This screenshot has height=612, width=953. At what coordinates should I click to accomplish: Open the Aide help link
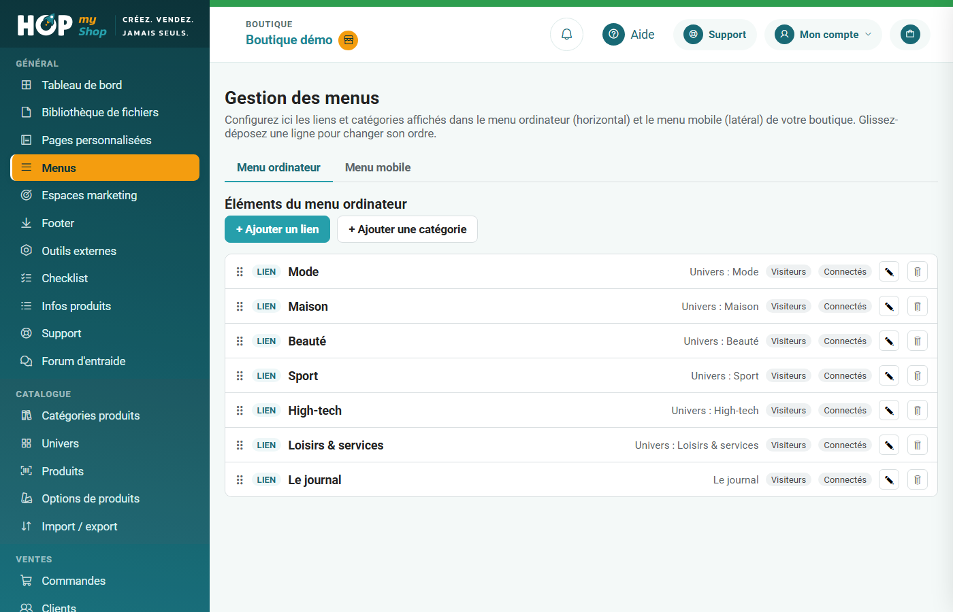(628, 34)
